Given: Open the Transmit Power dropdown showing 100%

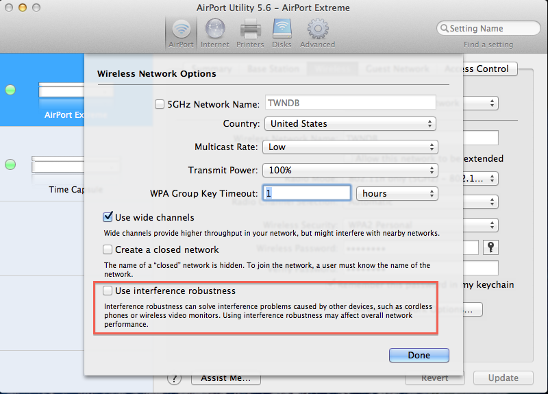Looking at the screenshot, I should pyautogui.click(x=350, y=170).
